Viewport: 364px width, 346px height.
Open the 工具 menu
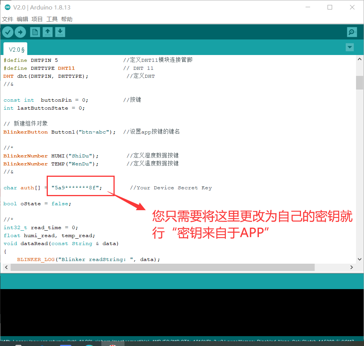click(x=52, y=19)
